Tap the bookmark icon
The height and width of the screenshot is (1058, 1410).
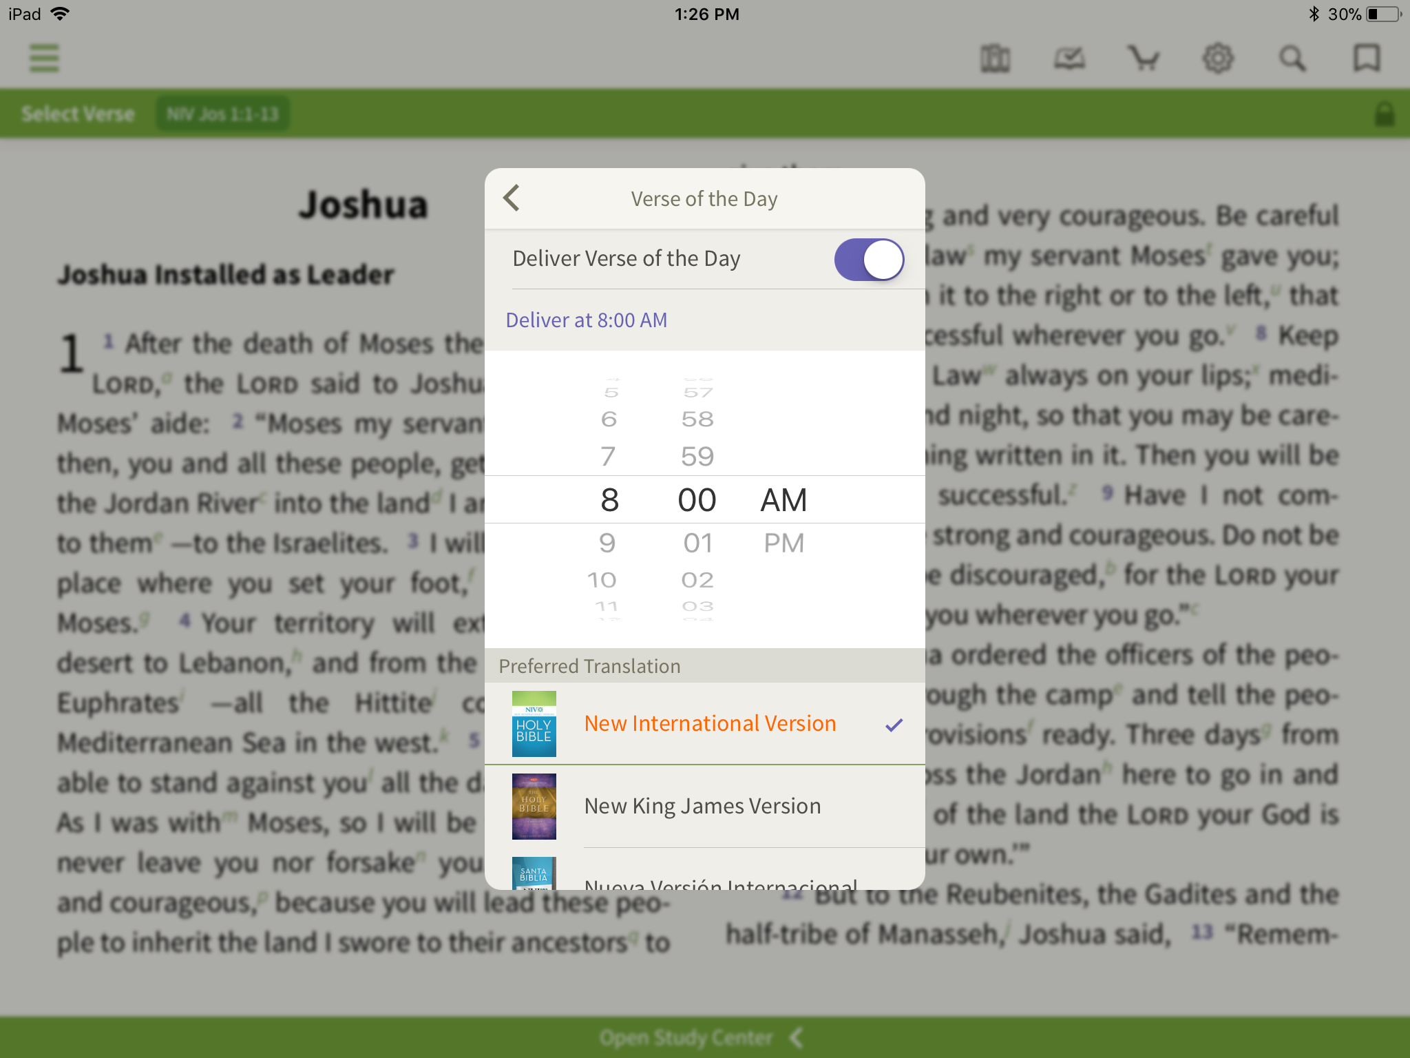[1367, 59]
